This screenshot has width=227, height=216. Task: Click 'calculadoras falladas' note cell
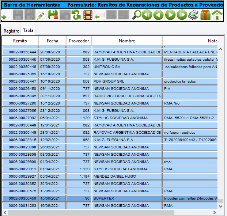click(x=190, y=67)
